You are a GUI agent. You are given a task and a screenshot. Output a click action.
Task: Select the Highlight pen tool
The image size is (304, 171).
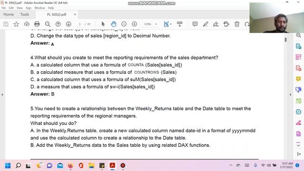(x=205, y=24)
